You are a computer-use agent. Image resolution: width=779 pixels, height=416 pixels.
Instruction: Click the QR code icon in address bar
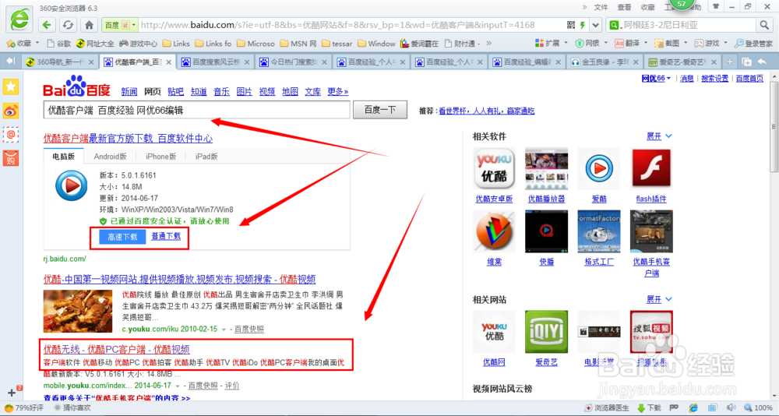[x=571, y=25]
